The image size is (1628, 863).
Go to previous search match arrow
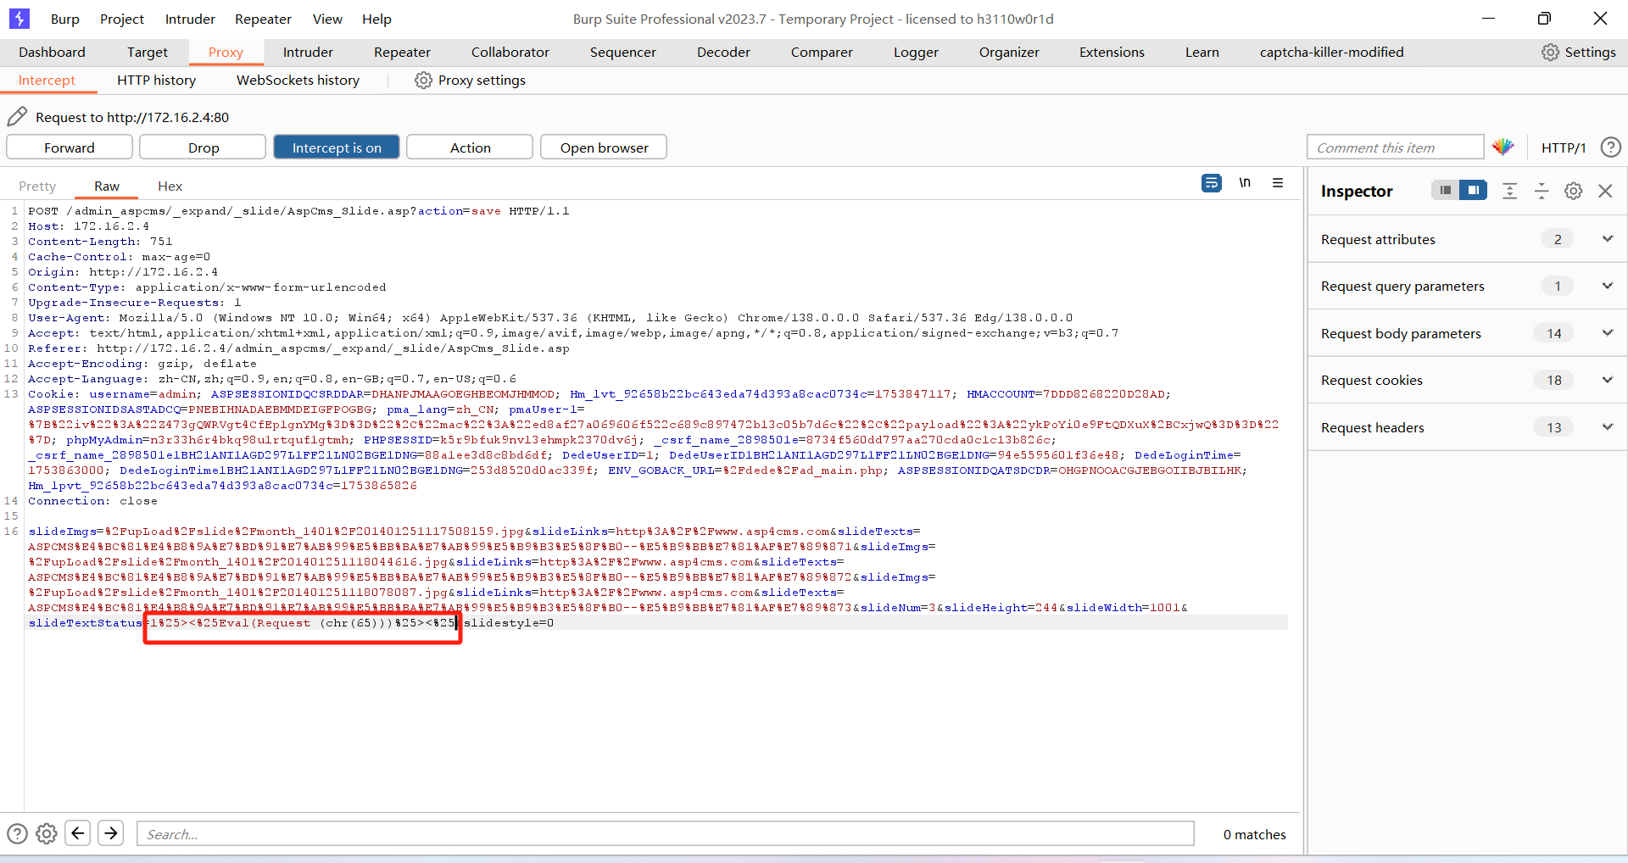click(78, 833)
